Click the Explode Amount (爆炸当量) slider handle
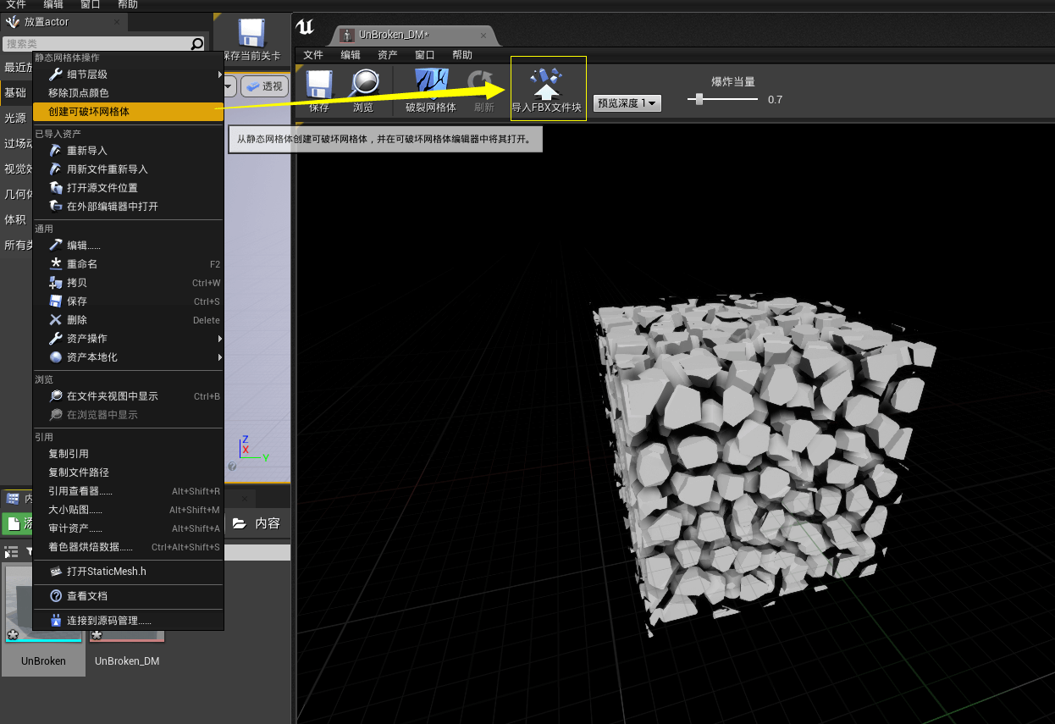This screenshot has width=1055, height=724. 699,99
